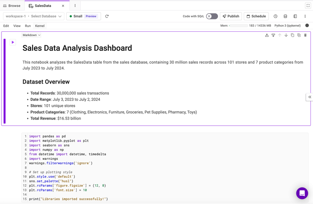Enter fullscreen via top-right corner icon
Viewport: 313px width, 204px height.
[308, 6]
